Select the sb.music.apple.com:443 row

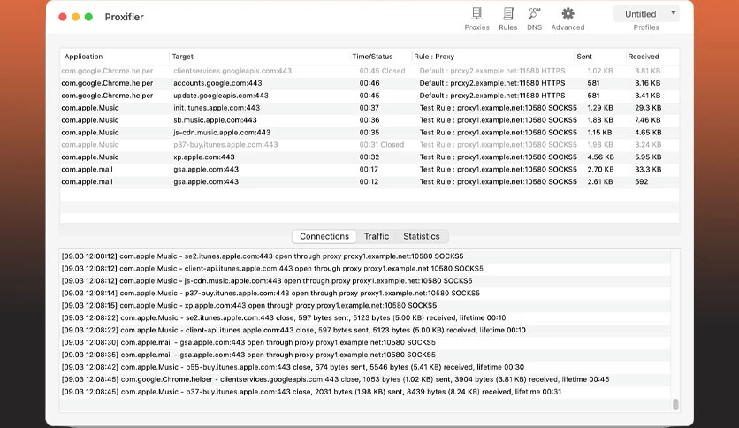pos(369,119)
